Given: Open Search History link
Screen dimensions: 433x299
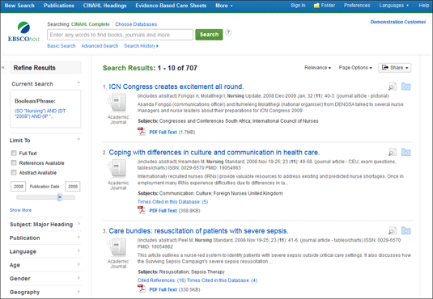Looking at the screenshot, I should [141, 46].
